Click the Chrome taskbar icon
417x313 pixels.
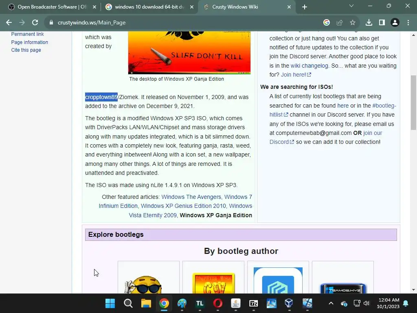(164, 303)
